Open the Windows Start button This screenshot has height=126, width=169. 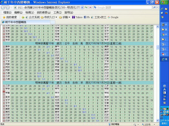(164, 2)
